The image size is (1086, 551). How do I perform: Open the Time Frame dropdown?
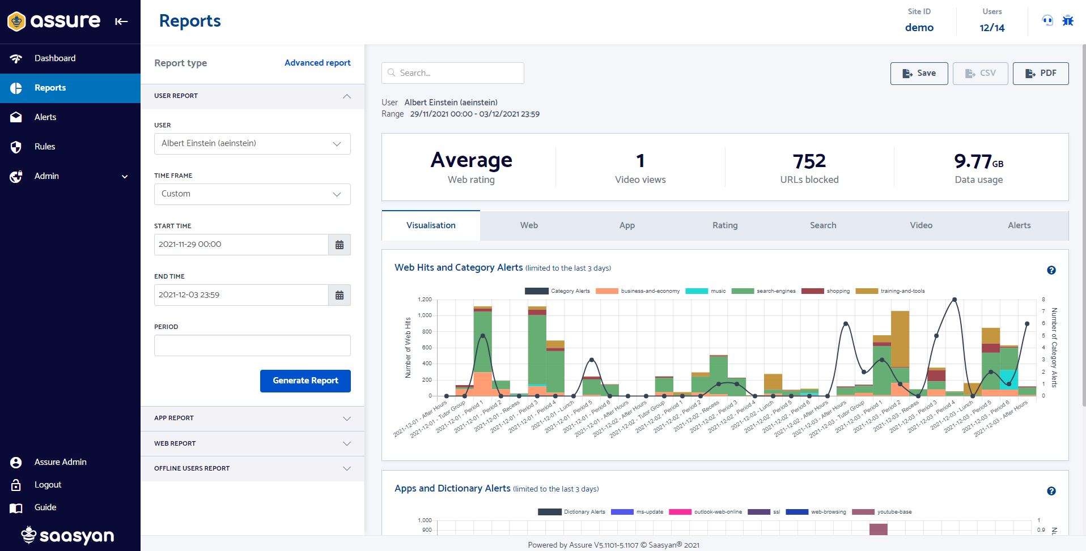pyautogui.click(x=252, y=194)
